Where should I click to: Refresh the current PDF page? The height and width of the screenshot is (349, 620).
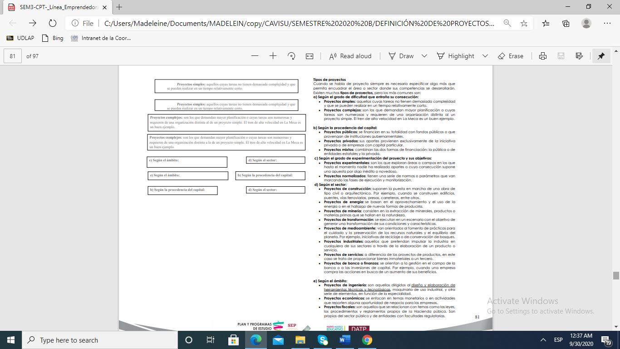(x=52, y=23)
